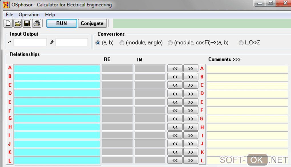
Task: Click the Input Output a value field
Action: point(30,42)
